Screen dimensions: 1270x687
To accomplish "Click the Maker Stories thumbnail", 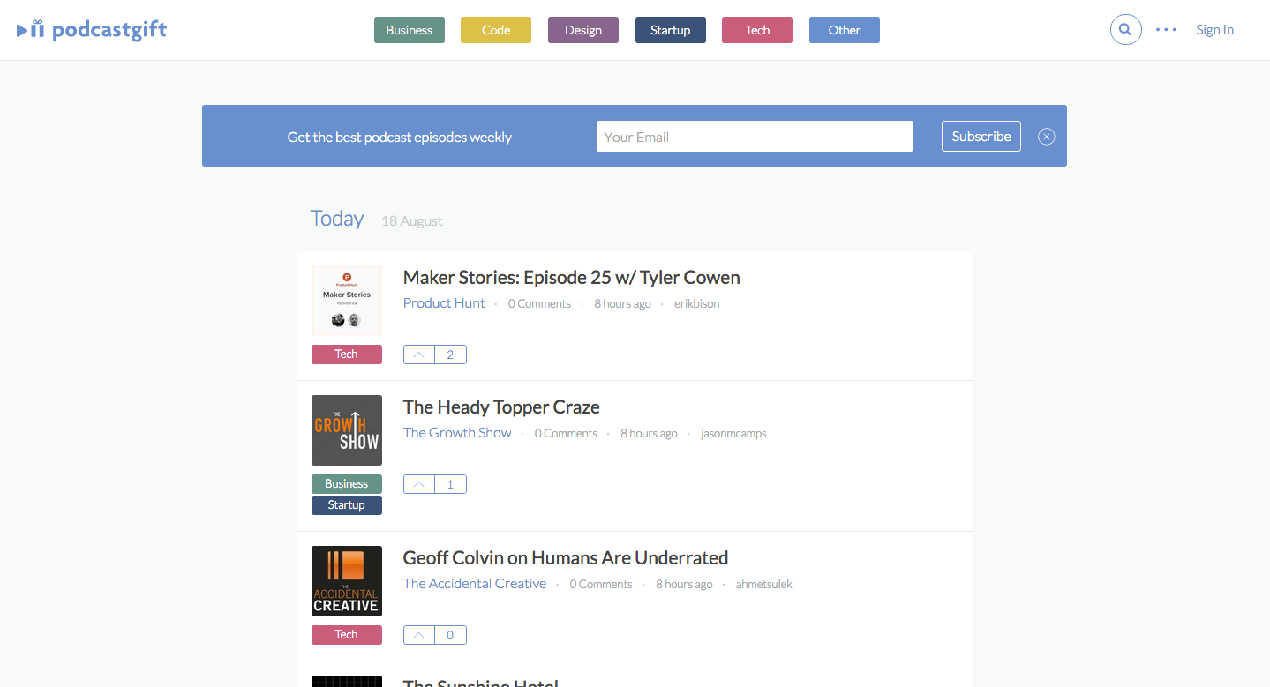I will [x=347, y=301].
